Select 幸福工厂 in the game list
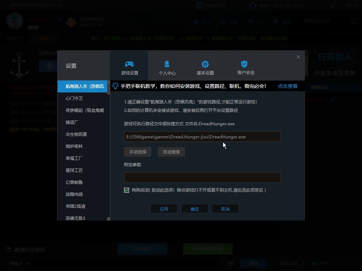 (82, 158)
